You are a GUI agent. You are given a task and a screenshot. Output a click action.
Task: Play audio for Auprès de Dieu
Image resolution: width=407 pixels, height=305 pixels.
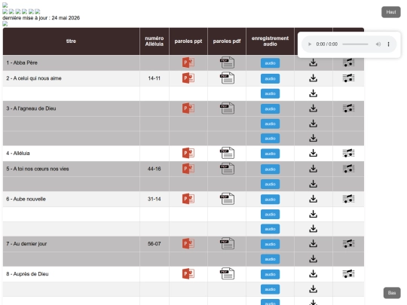[271, 274]
